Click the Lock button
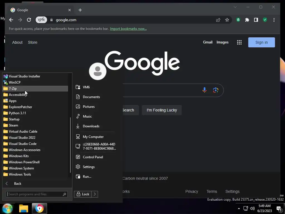Image resolution: width=285 pixels, height=214 pixels. click(83, 194)
